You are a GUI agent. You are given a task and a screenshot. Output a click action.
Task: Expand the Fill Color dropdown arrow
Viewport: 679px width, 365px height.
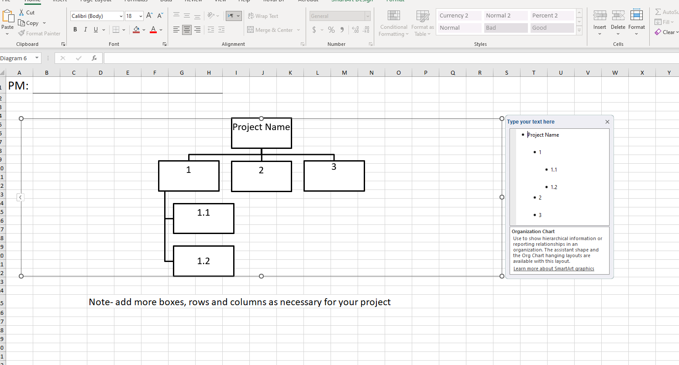[x=144, y=30]
